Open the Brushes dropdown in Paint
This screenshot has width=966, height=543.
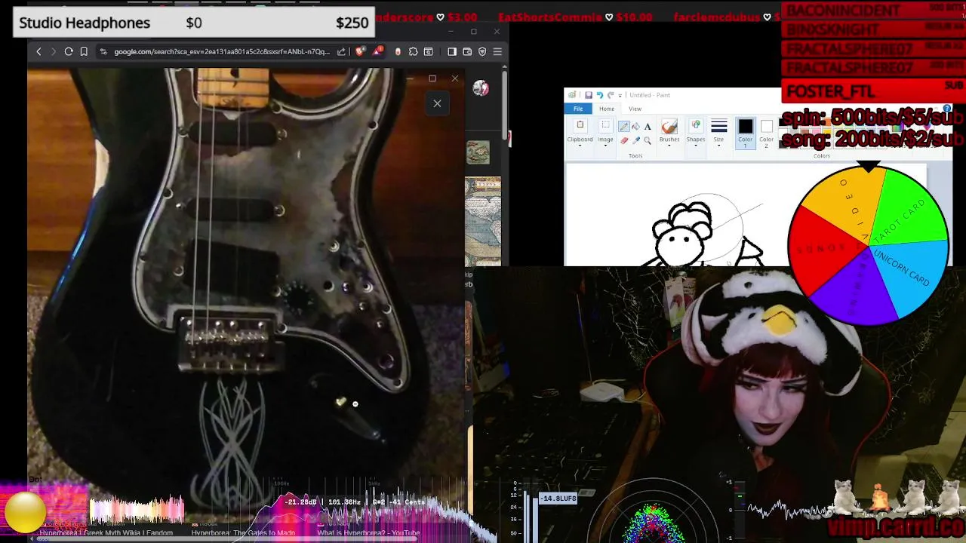point(669,133)
